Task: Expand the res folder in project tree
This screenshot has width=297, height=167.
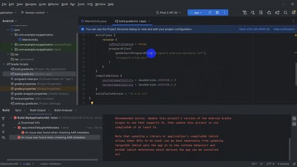Action: coord(8,54)
